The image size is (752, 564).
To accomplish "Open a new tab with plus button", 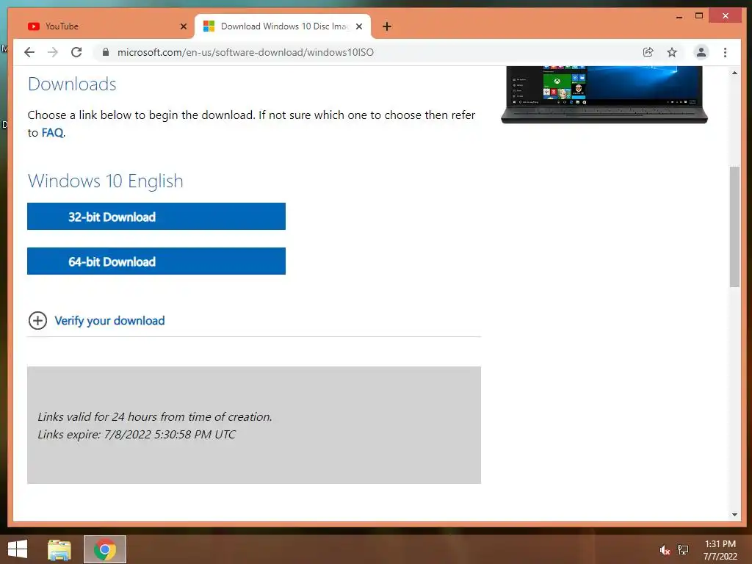I will coord(387,26).
